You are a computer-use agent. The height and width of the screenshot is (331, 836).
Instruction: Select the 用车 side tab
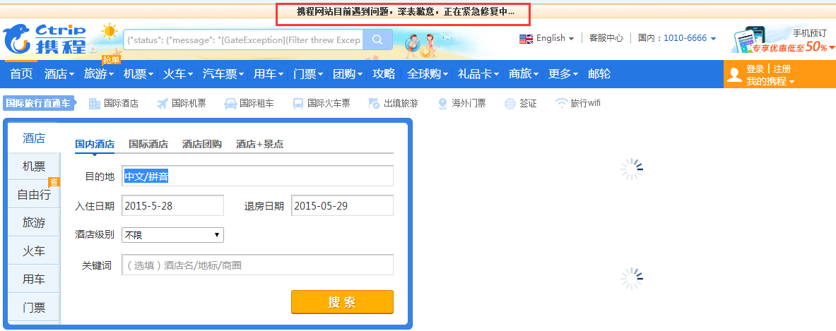[x=34, y=279]
